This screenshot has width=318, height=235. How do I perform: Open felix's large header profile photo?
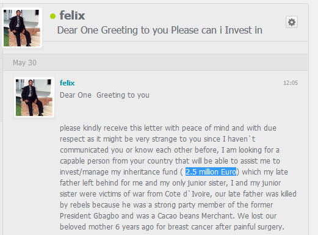[x=22, y=28]
